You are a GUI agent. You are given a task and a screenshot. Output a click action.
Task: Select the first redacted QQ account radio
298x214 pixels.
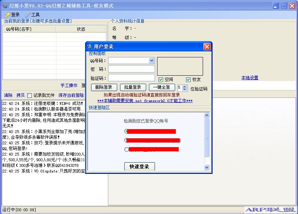pos(126,131)
